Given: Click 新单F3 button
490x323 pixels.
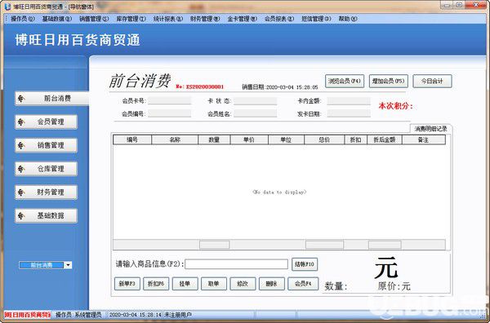Looking at the screenshot, I should coord(127,284).
